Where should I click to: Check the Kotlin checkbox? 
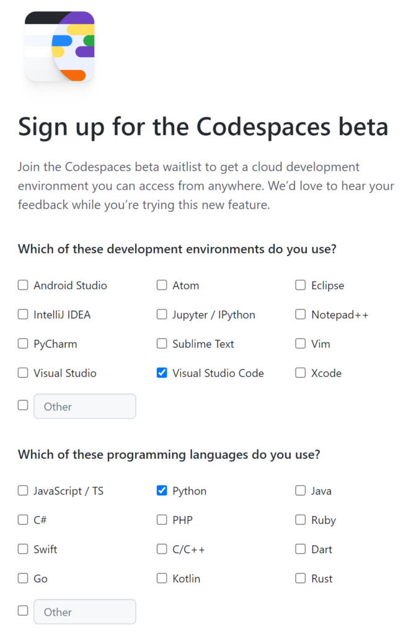click(162, 578)
